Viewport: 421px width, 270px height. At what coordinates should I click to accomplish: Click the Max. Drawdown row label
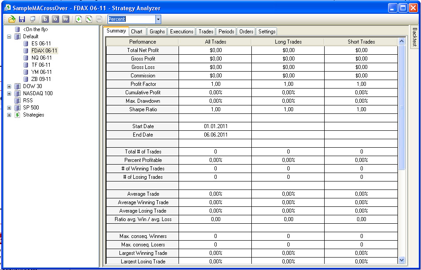143,101
